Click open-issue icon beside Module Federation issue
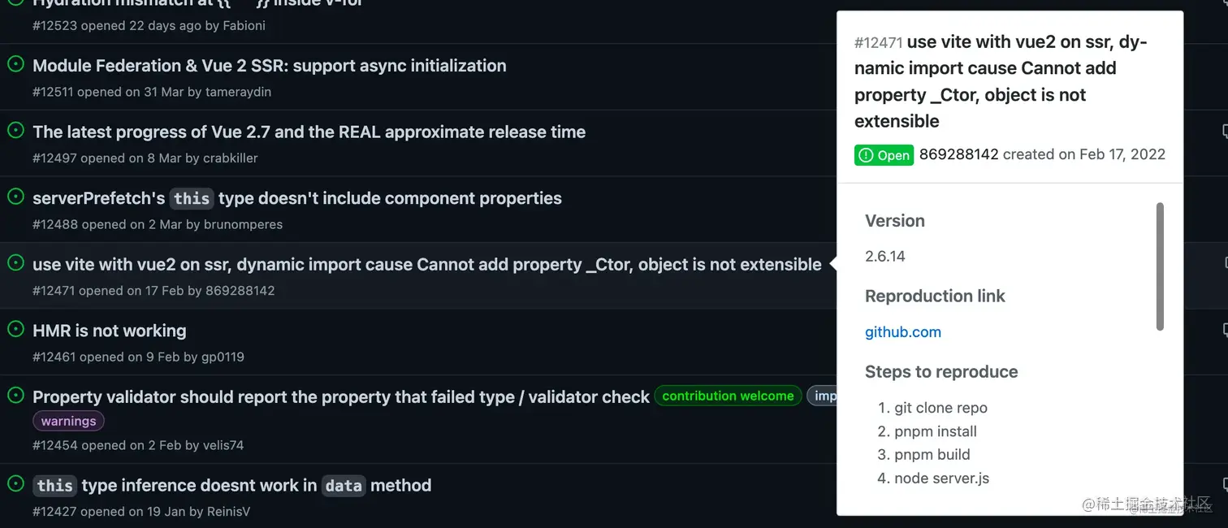This screenshot has height=528, width=1228. (15, 64)
